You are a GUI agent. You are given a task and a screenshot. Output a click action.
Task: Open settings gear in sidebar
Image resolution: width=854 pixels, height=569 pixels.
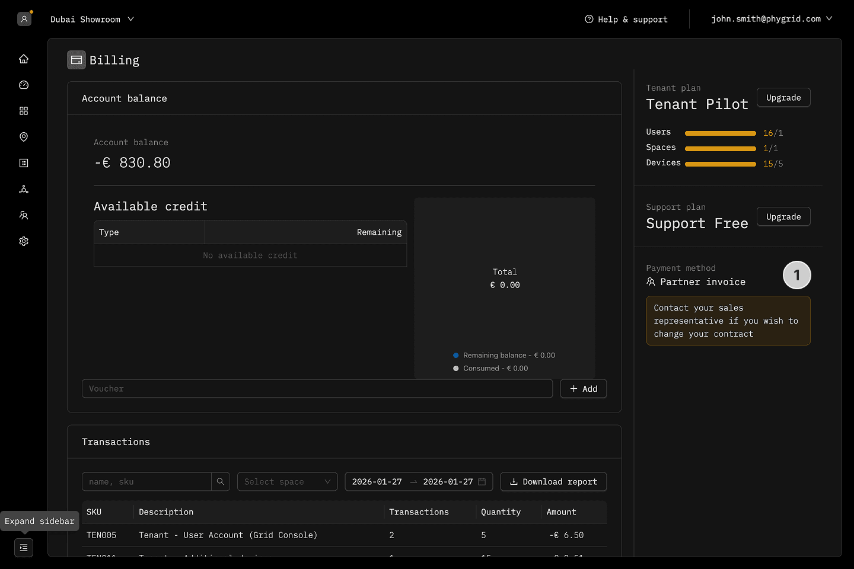click(24, 241)
